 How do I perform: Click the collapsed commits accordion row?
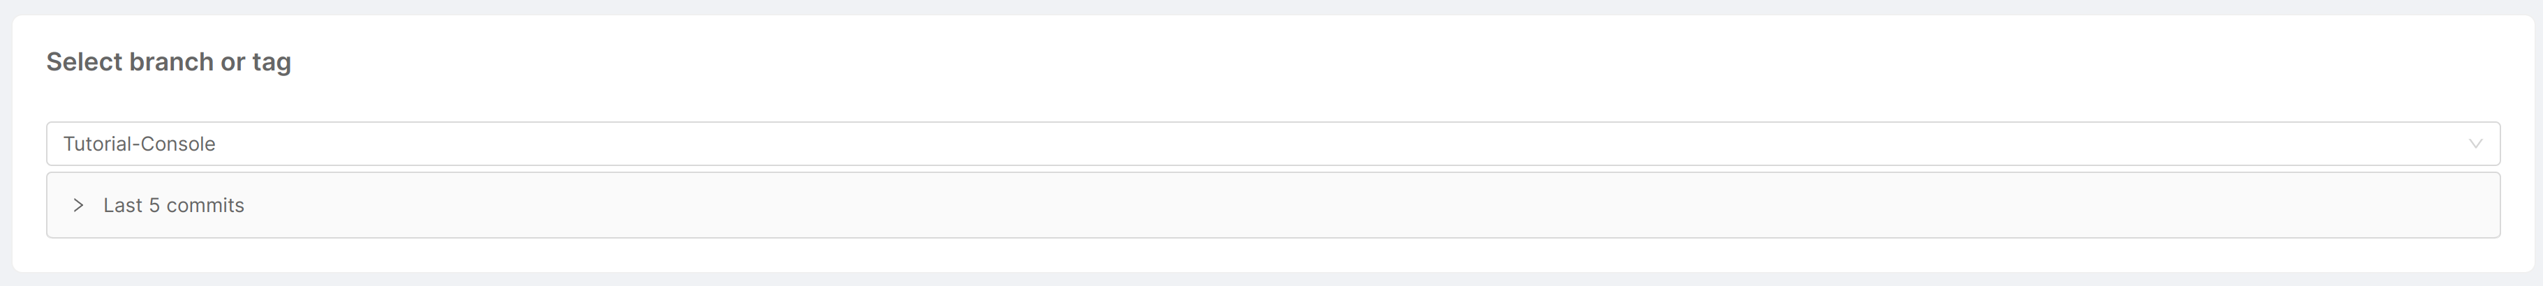click(x=1271, y=205)
